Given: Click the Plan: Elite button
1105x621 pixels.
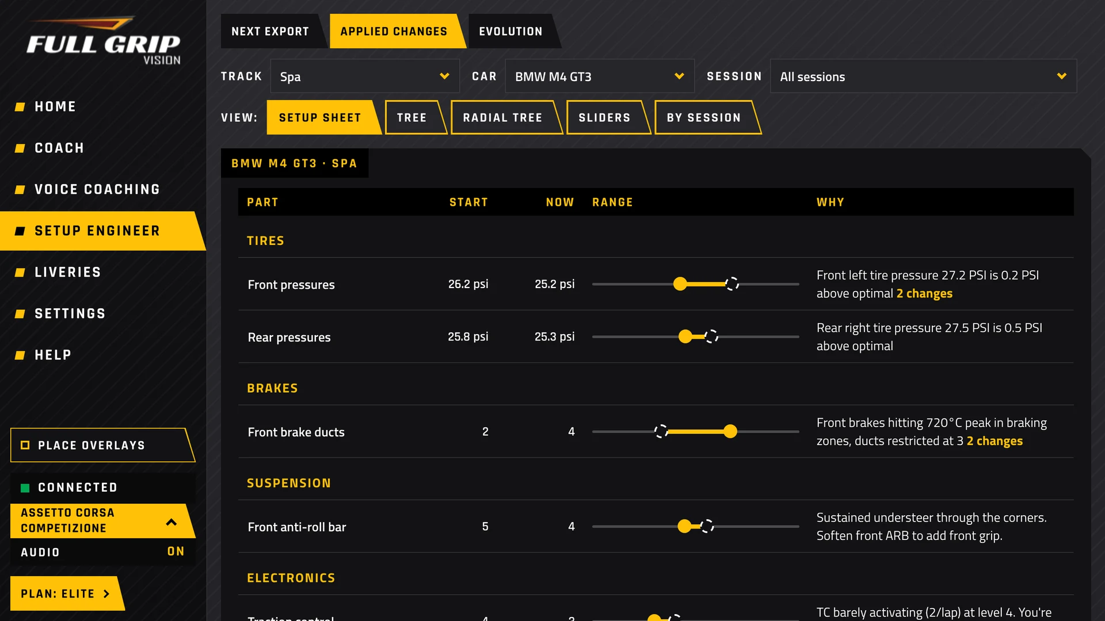Looking at the screenshot, I should point(66,594).
